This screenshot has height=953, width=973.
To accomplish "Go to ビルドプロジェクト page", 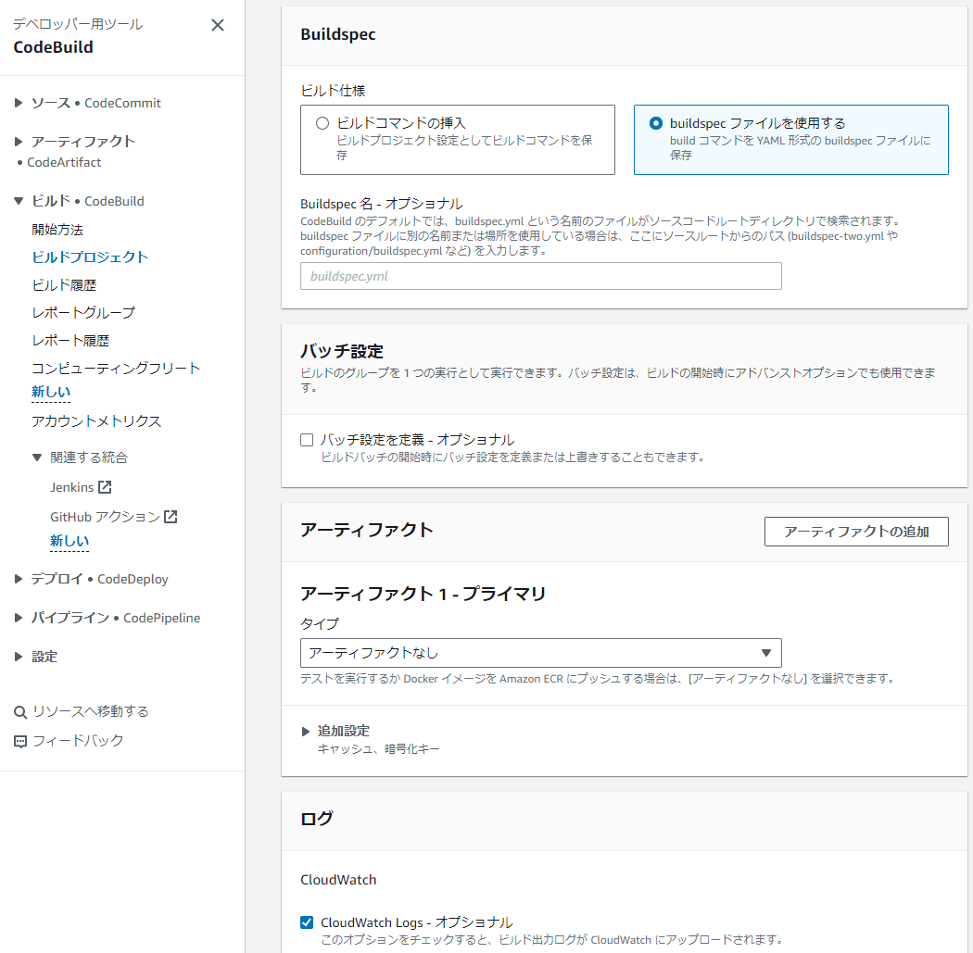I will click(90, 257).
